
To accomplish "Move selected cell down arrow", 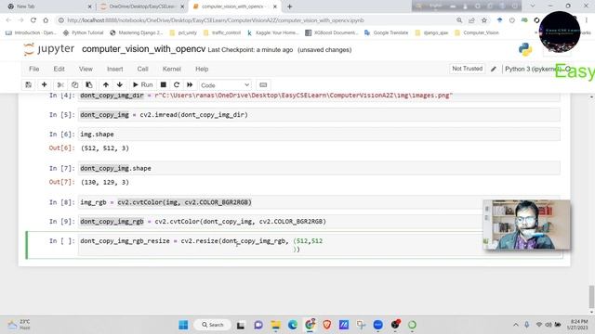I will [120, 84].
